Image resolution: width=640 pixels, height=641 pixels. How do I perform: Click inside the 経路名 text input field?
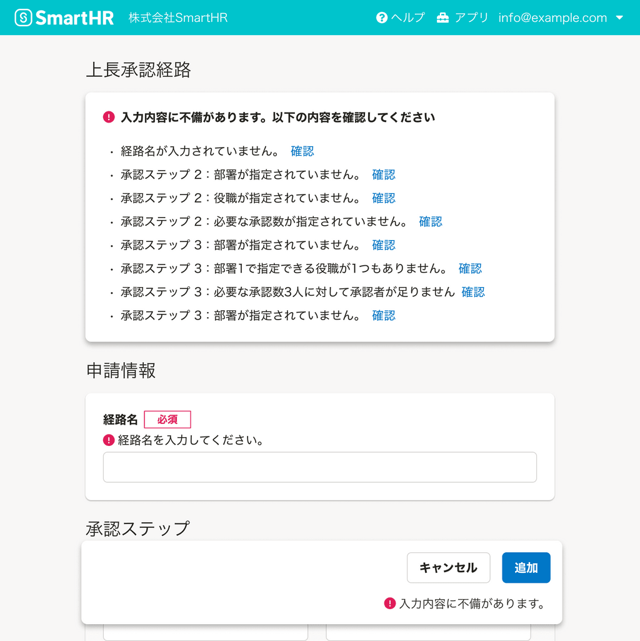[x=319, y=467]
